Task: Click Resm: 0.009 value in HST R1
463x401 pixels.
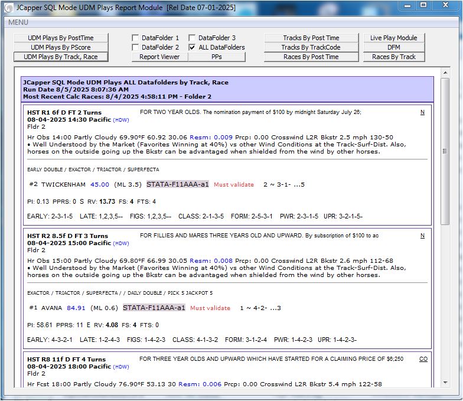Action: [211, 137]
